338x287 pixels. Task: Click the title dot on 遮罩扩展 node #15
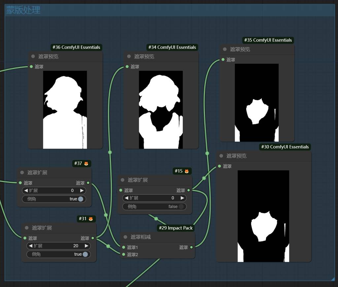(122, 180)
